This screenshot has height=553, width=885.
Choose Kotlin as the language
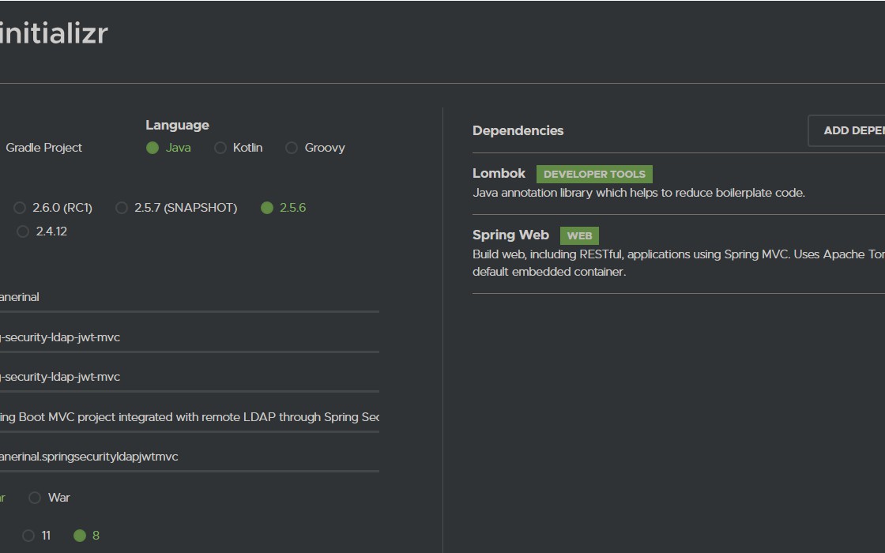click(220, 148)
